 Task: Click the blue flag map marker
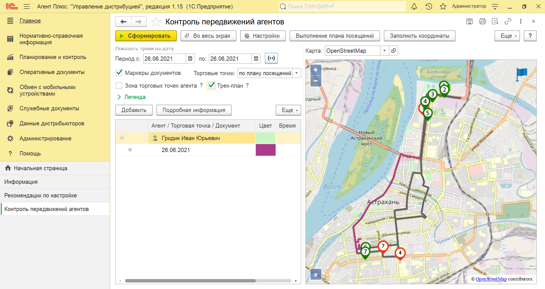pyautogui.click(x=521, y=74)
